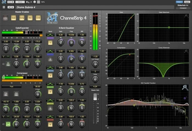Click the Metric Halo logo at top left

pyautogui.click(x=3, y=2)
